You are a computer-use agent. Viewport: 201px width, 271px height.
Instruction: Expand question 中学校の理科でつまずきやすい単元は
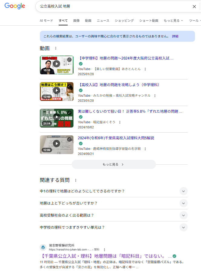[x=183, y=227]
